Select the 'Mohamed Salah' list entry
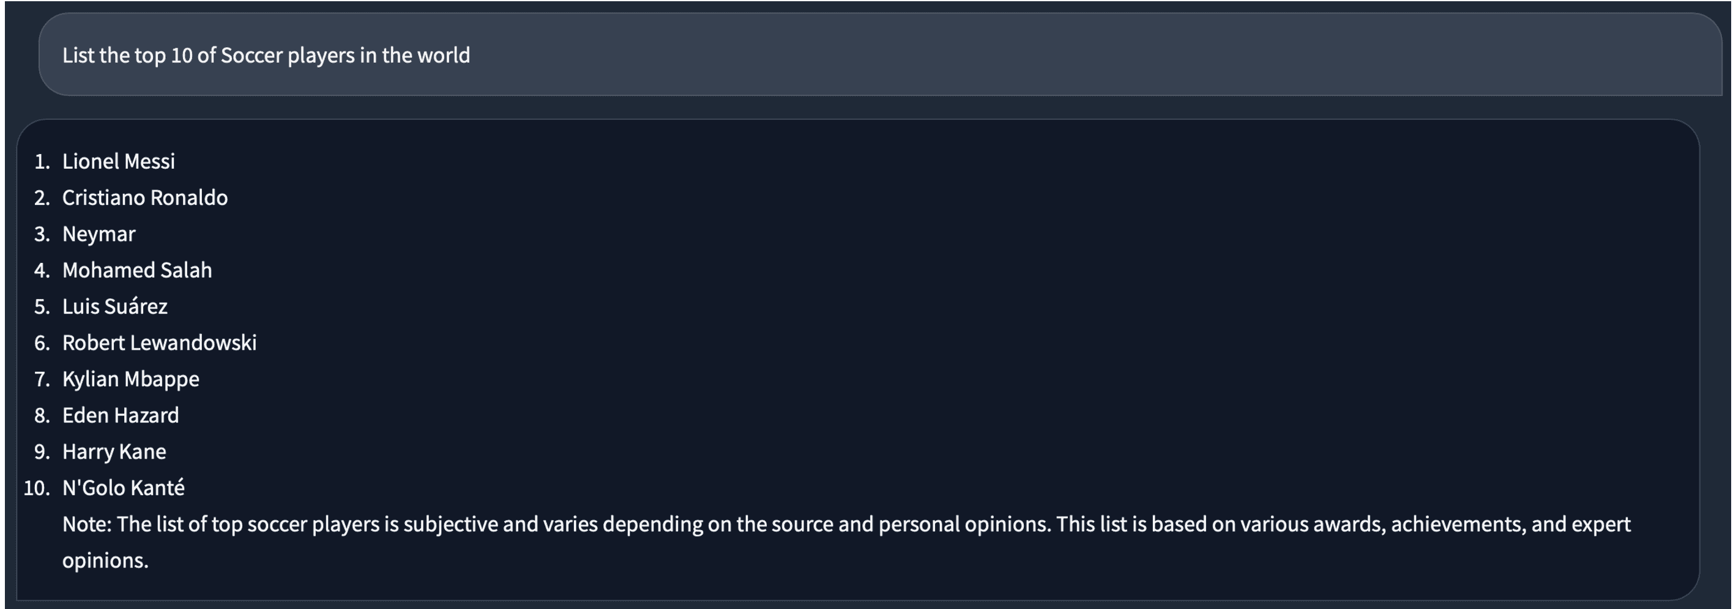The width and height of the screenshot is (1733, 609). 136,270
